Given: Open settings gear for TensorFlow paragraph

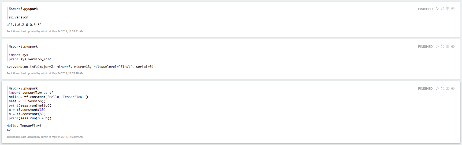Looking at the screenshot, I should pos(453,88).
